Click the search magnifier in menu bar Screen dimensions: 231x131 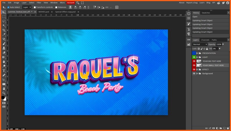point(78,3)
